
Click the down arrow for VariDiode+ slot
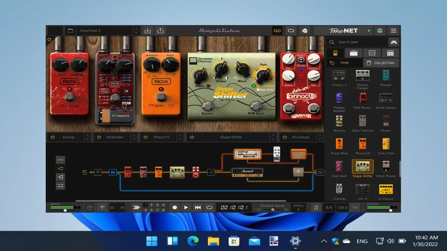click(134, 139)
